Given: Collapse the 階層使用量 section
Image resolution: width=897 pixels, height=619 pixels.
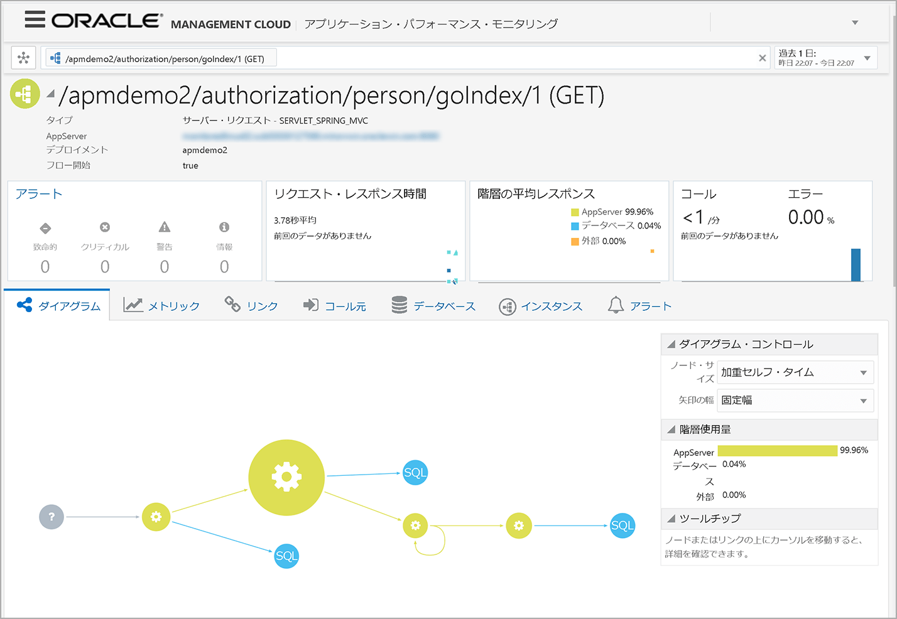Looking at the screenshot, I should pos(671,429).
